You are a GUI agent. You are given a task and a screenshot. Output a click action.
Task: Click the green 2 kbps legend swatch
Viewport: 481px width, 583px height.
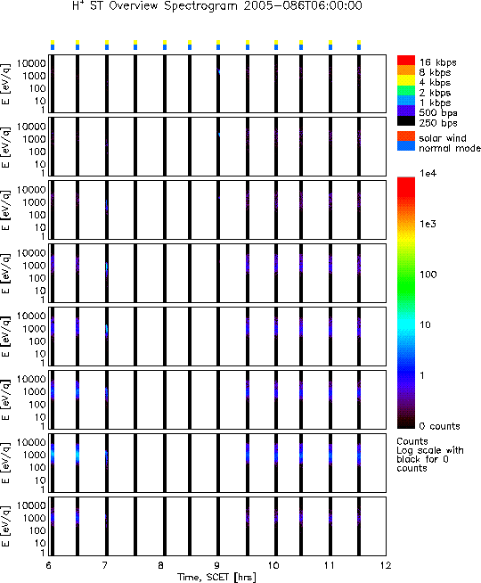point(406,91)
